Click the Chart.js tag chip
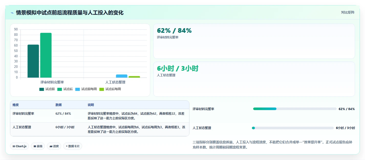 click(19, 146)
